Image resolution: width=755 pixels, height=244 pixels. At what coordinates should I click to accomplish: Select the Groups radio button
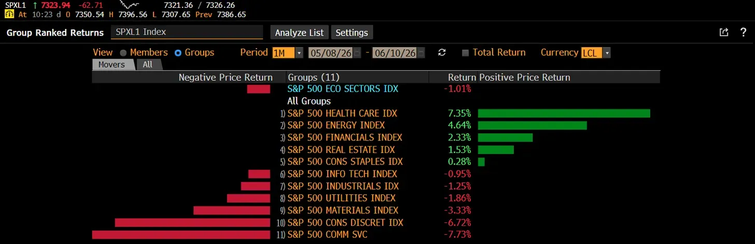[178, 53]
